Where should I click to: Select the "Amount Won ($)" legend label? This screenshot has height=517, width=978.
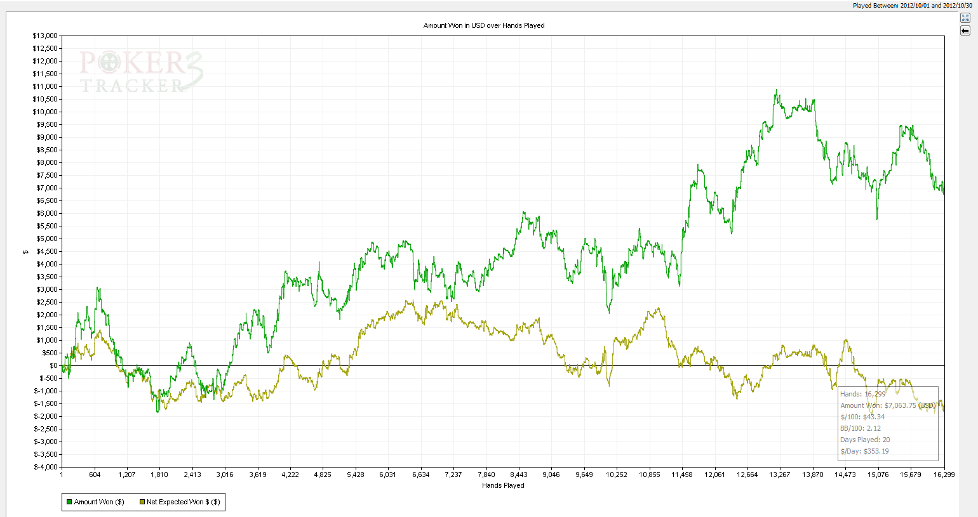tap(99, 502)
